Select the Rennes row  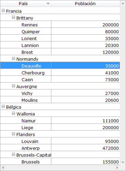(60, 24)
